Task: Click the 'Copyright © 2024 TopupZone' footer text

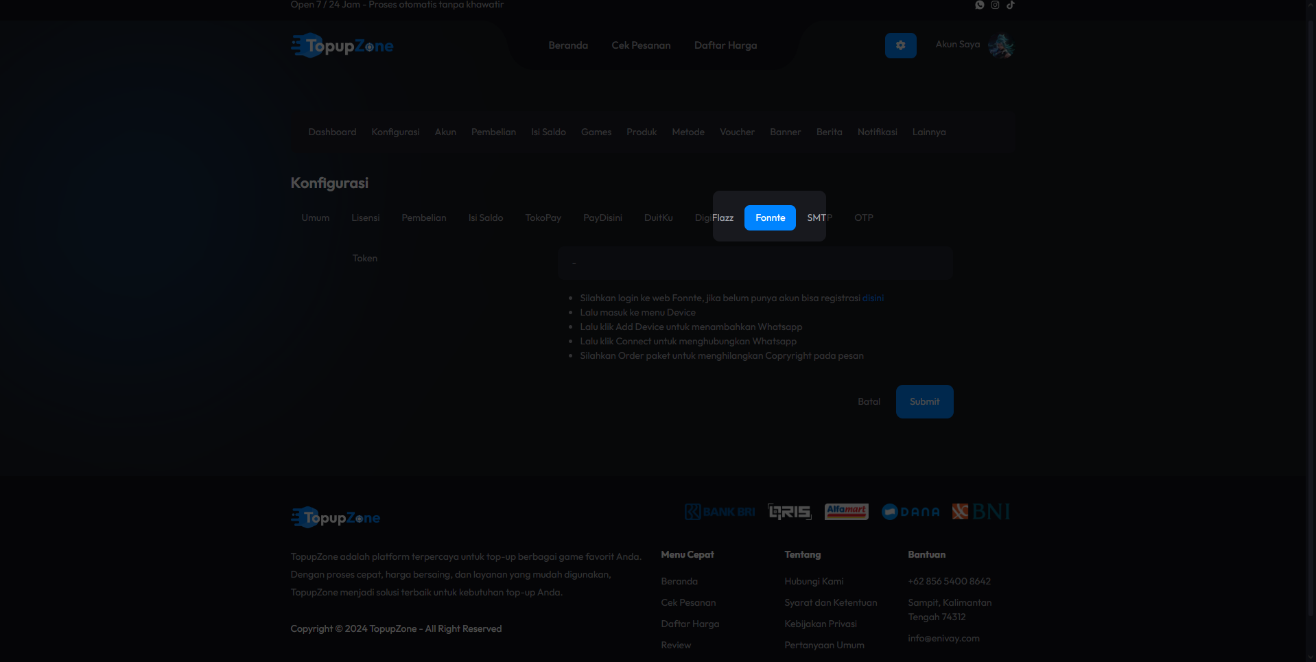Action: coord(396,628)
